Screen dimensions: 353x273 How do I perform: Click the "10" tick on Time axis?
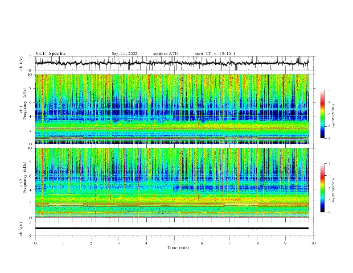tap(313, 243)
